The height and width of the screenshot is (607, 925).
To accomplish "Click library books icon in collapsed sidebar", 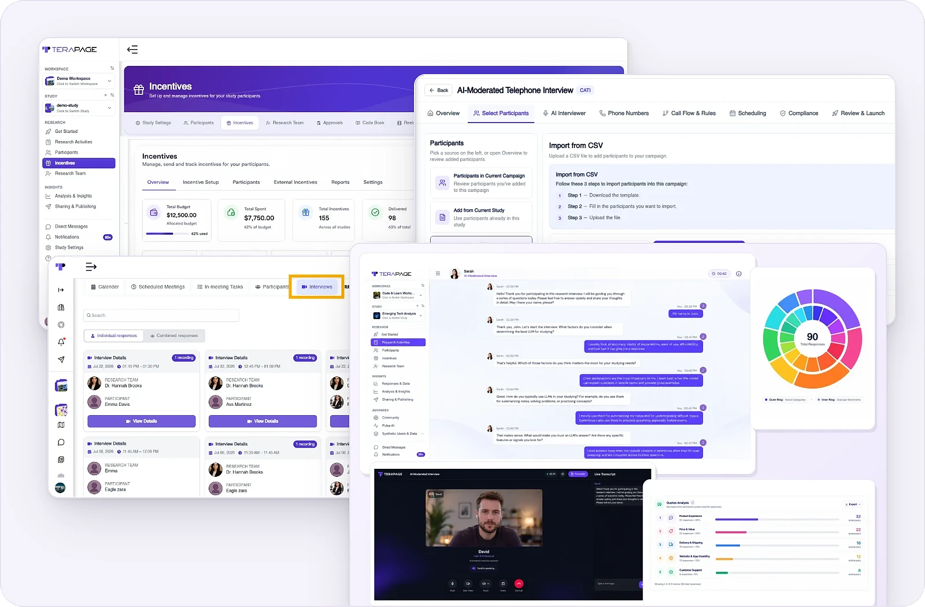I will [x=61, y=308].
